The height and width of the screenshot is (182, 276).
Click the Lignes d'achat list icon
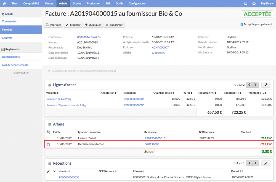coord(49,85)
